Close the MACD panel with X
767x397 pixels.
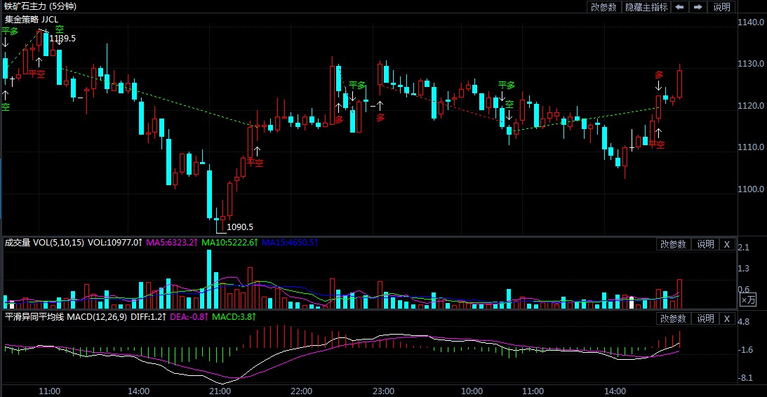click(727, 318)
